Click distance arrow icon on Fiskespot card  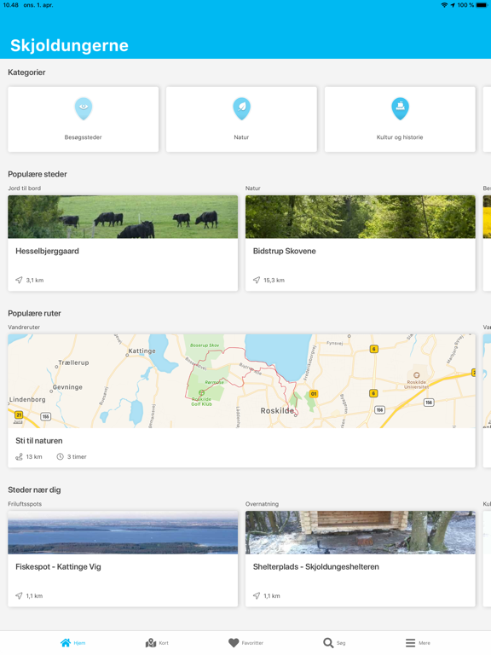19,595
